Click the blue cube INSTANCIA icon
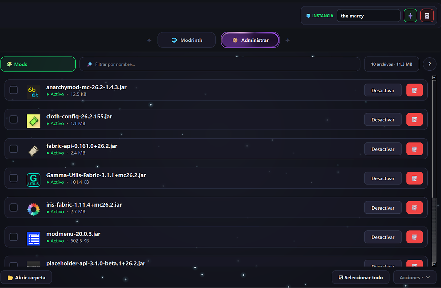The height and width of the screenshot is (288, 441). pyautogui.click(x=308, y=16)
